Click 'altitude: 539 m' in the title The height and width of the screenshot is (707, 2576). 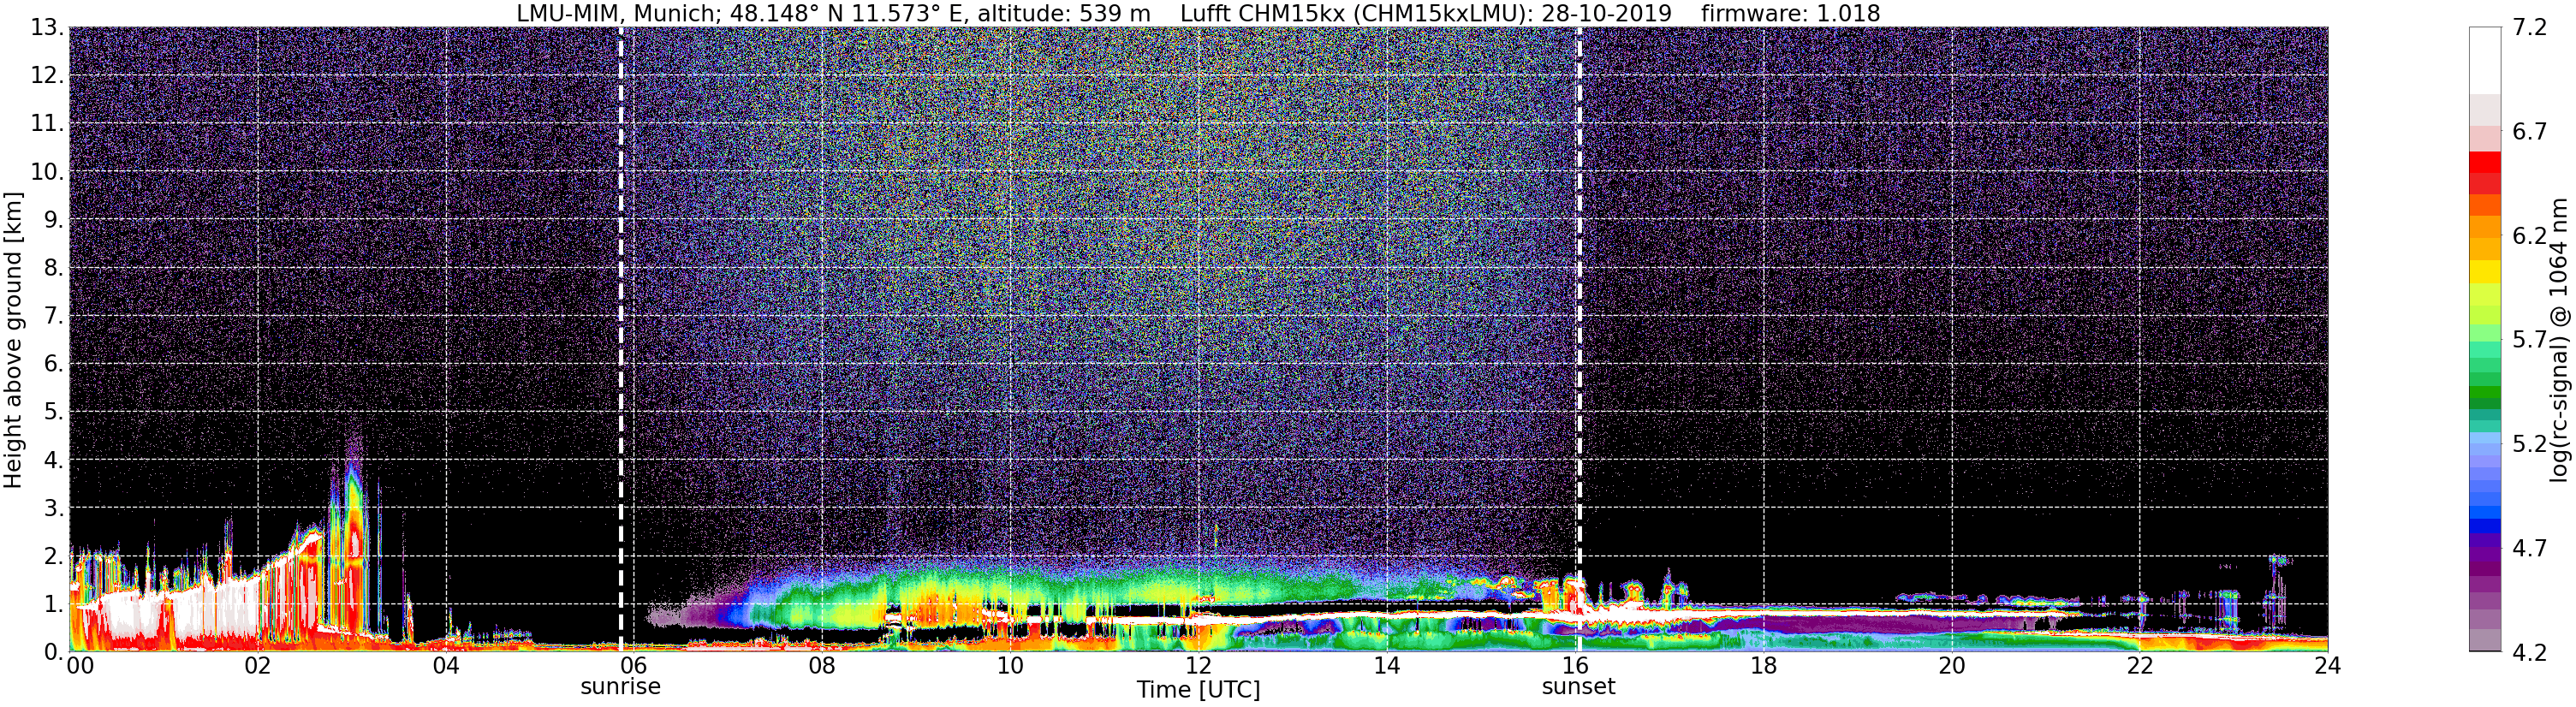click(1064, 14)
